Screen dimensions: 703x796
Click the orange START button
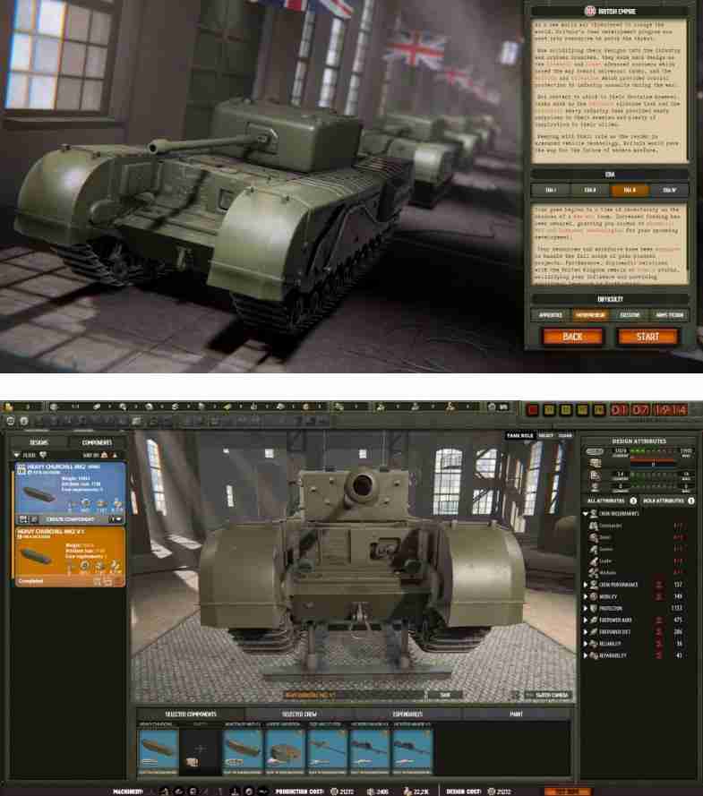click(x=647, y=337)
